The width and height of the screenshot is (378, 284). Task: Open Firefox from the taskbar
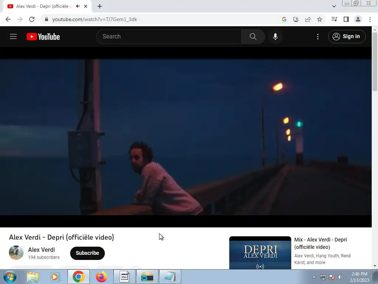pos(101,277)
